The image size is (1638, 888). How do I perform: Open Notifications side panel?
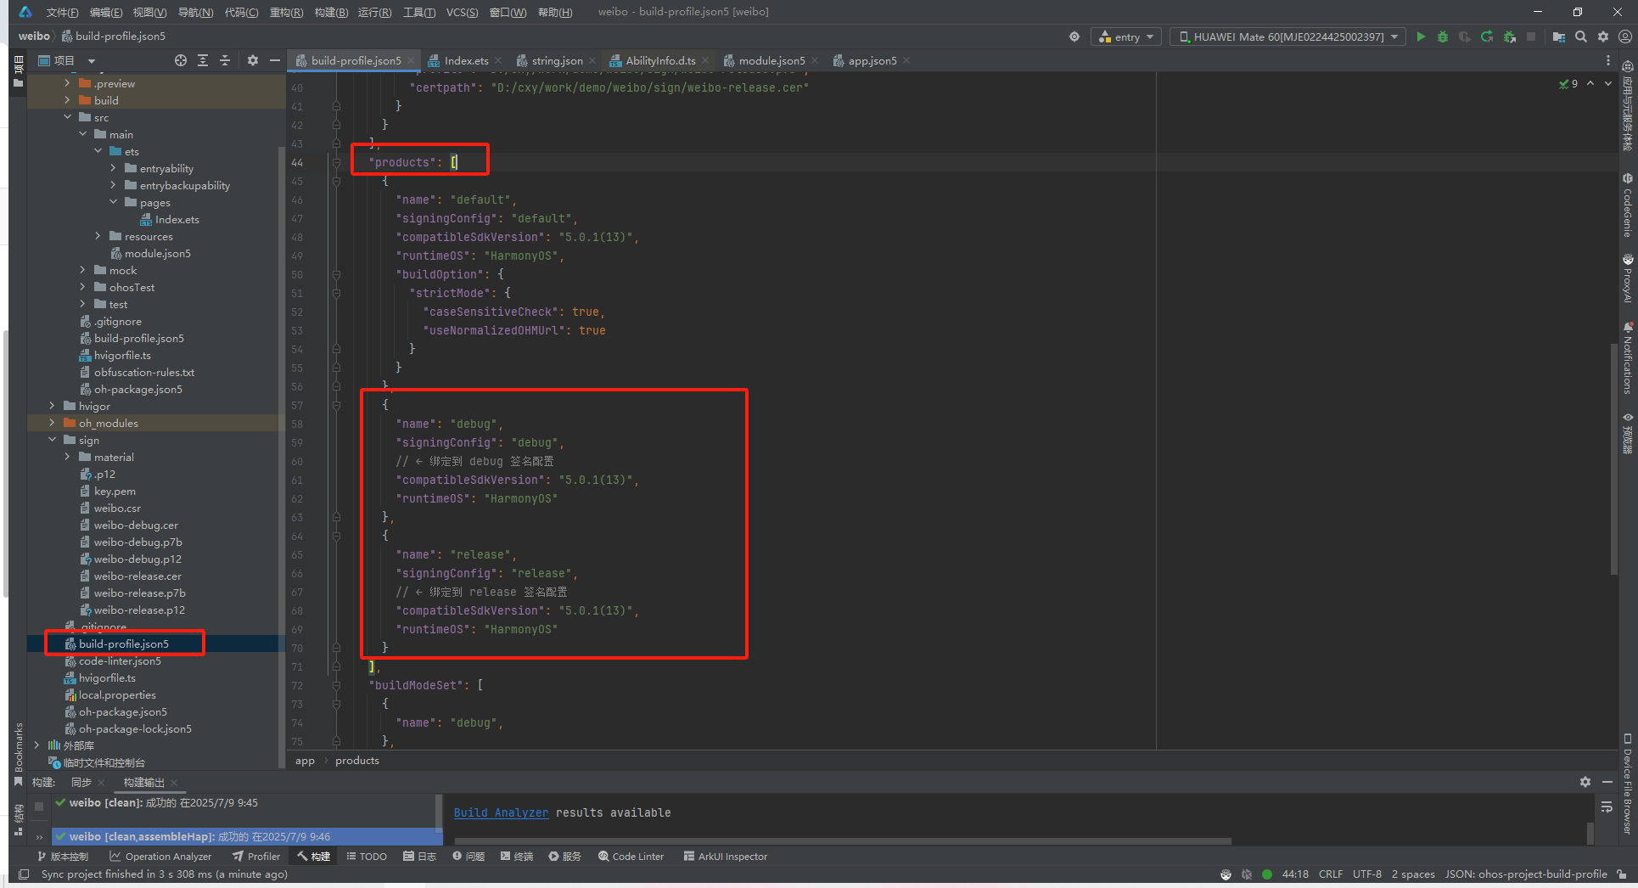1628,358
